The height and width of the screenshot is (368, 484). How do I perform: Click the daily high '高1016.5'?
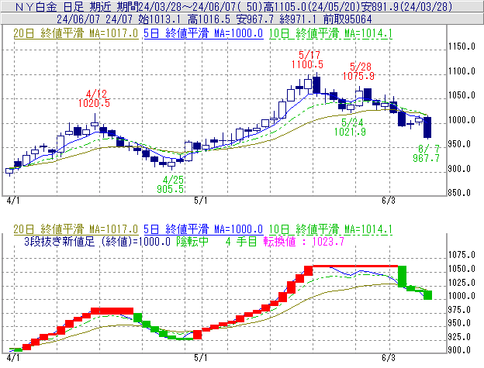[209, 19]
